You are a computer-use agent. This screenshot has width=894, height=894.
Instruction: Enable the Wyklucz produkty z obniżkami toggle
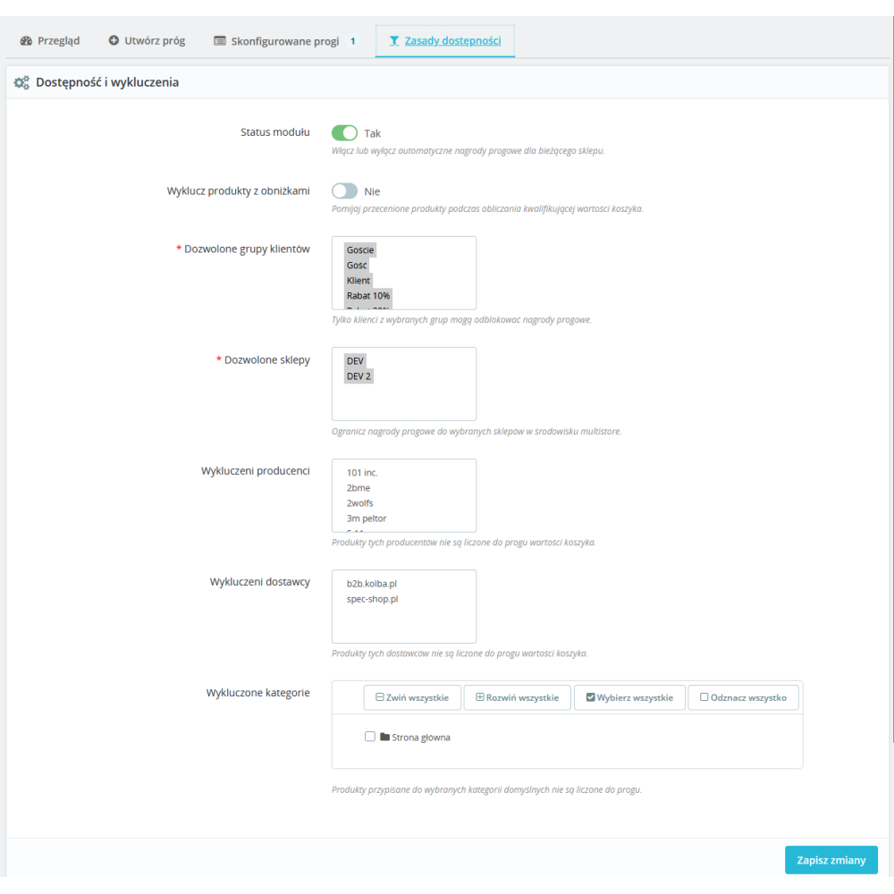(x=344, y=191)
